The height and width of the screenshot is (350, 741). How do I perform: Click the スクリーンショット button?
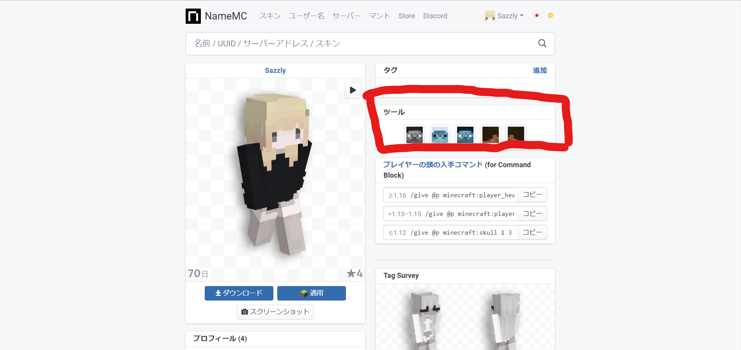[275, 312]
